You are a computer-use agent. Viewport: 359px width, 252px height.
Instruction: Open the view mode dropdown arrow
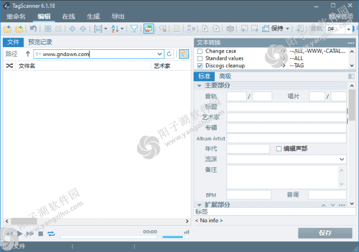coord(105,29)
